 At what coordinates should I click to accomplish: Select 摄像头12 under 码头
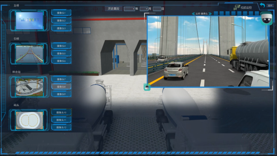pyautogui.click(x=61, y=127)
